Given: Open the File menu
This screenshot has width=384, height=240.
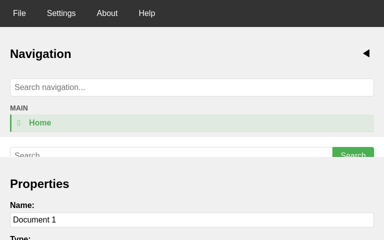Looking at the screenshot, I should click(19, 13).
